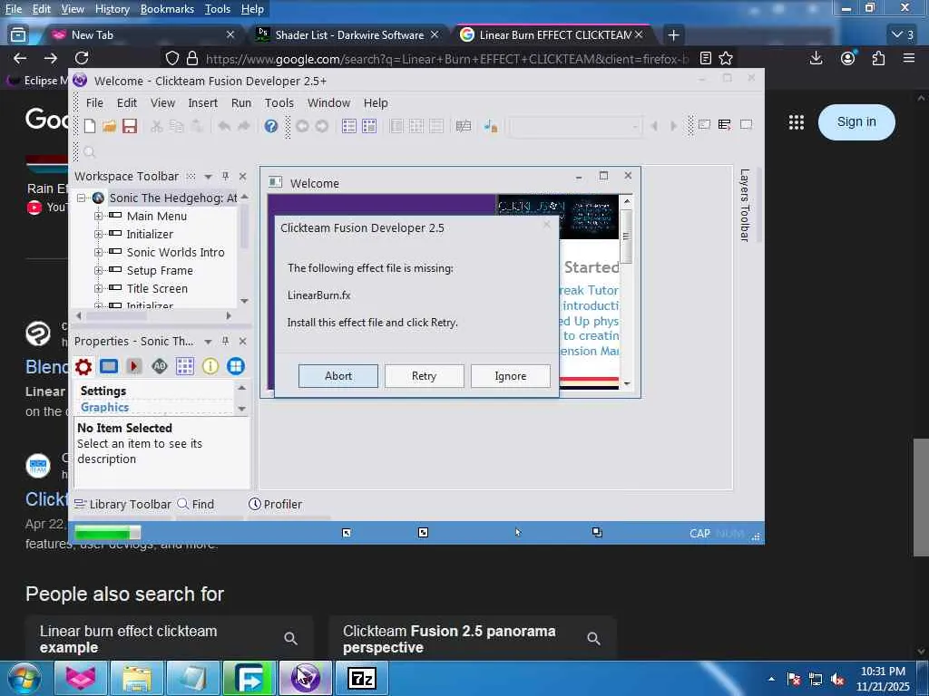Image resolution: width=929 pixels, height=696 pixels.
Task: Click the Firefox address bar URL
Action: click(446, 59)
